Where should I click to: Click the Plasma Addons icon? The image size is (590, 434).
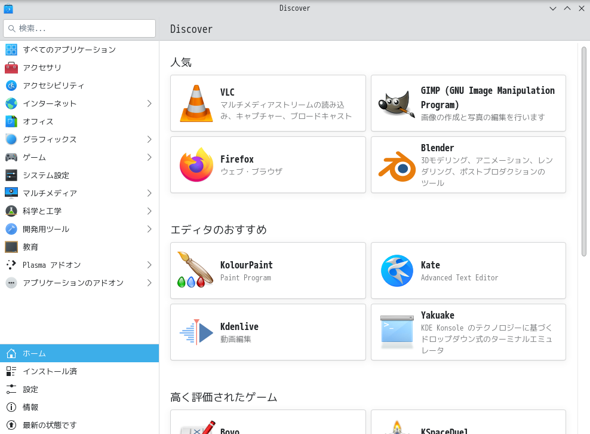pos(11,265)
